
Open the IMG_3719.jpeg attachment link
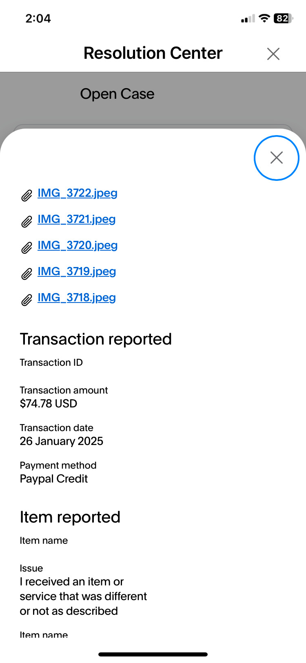click(x=77, y=271)
